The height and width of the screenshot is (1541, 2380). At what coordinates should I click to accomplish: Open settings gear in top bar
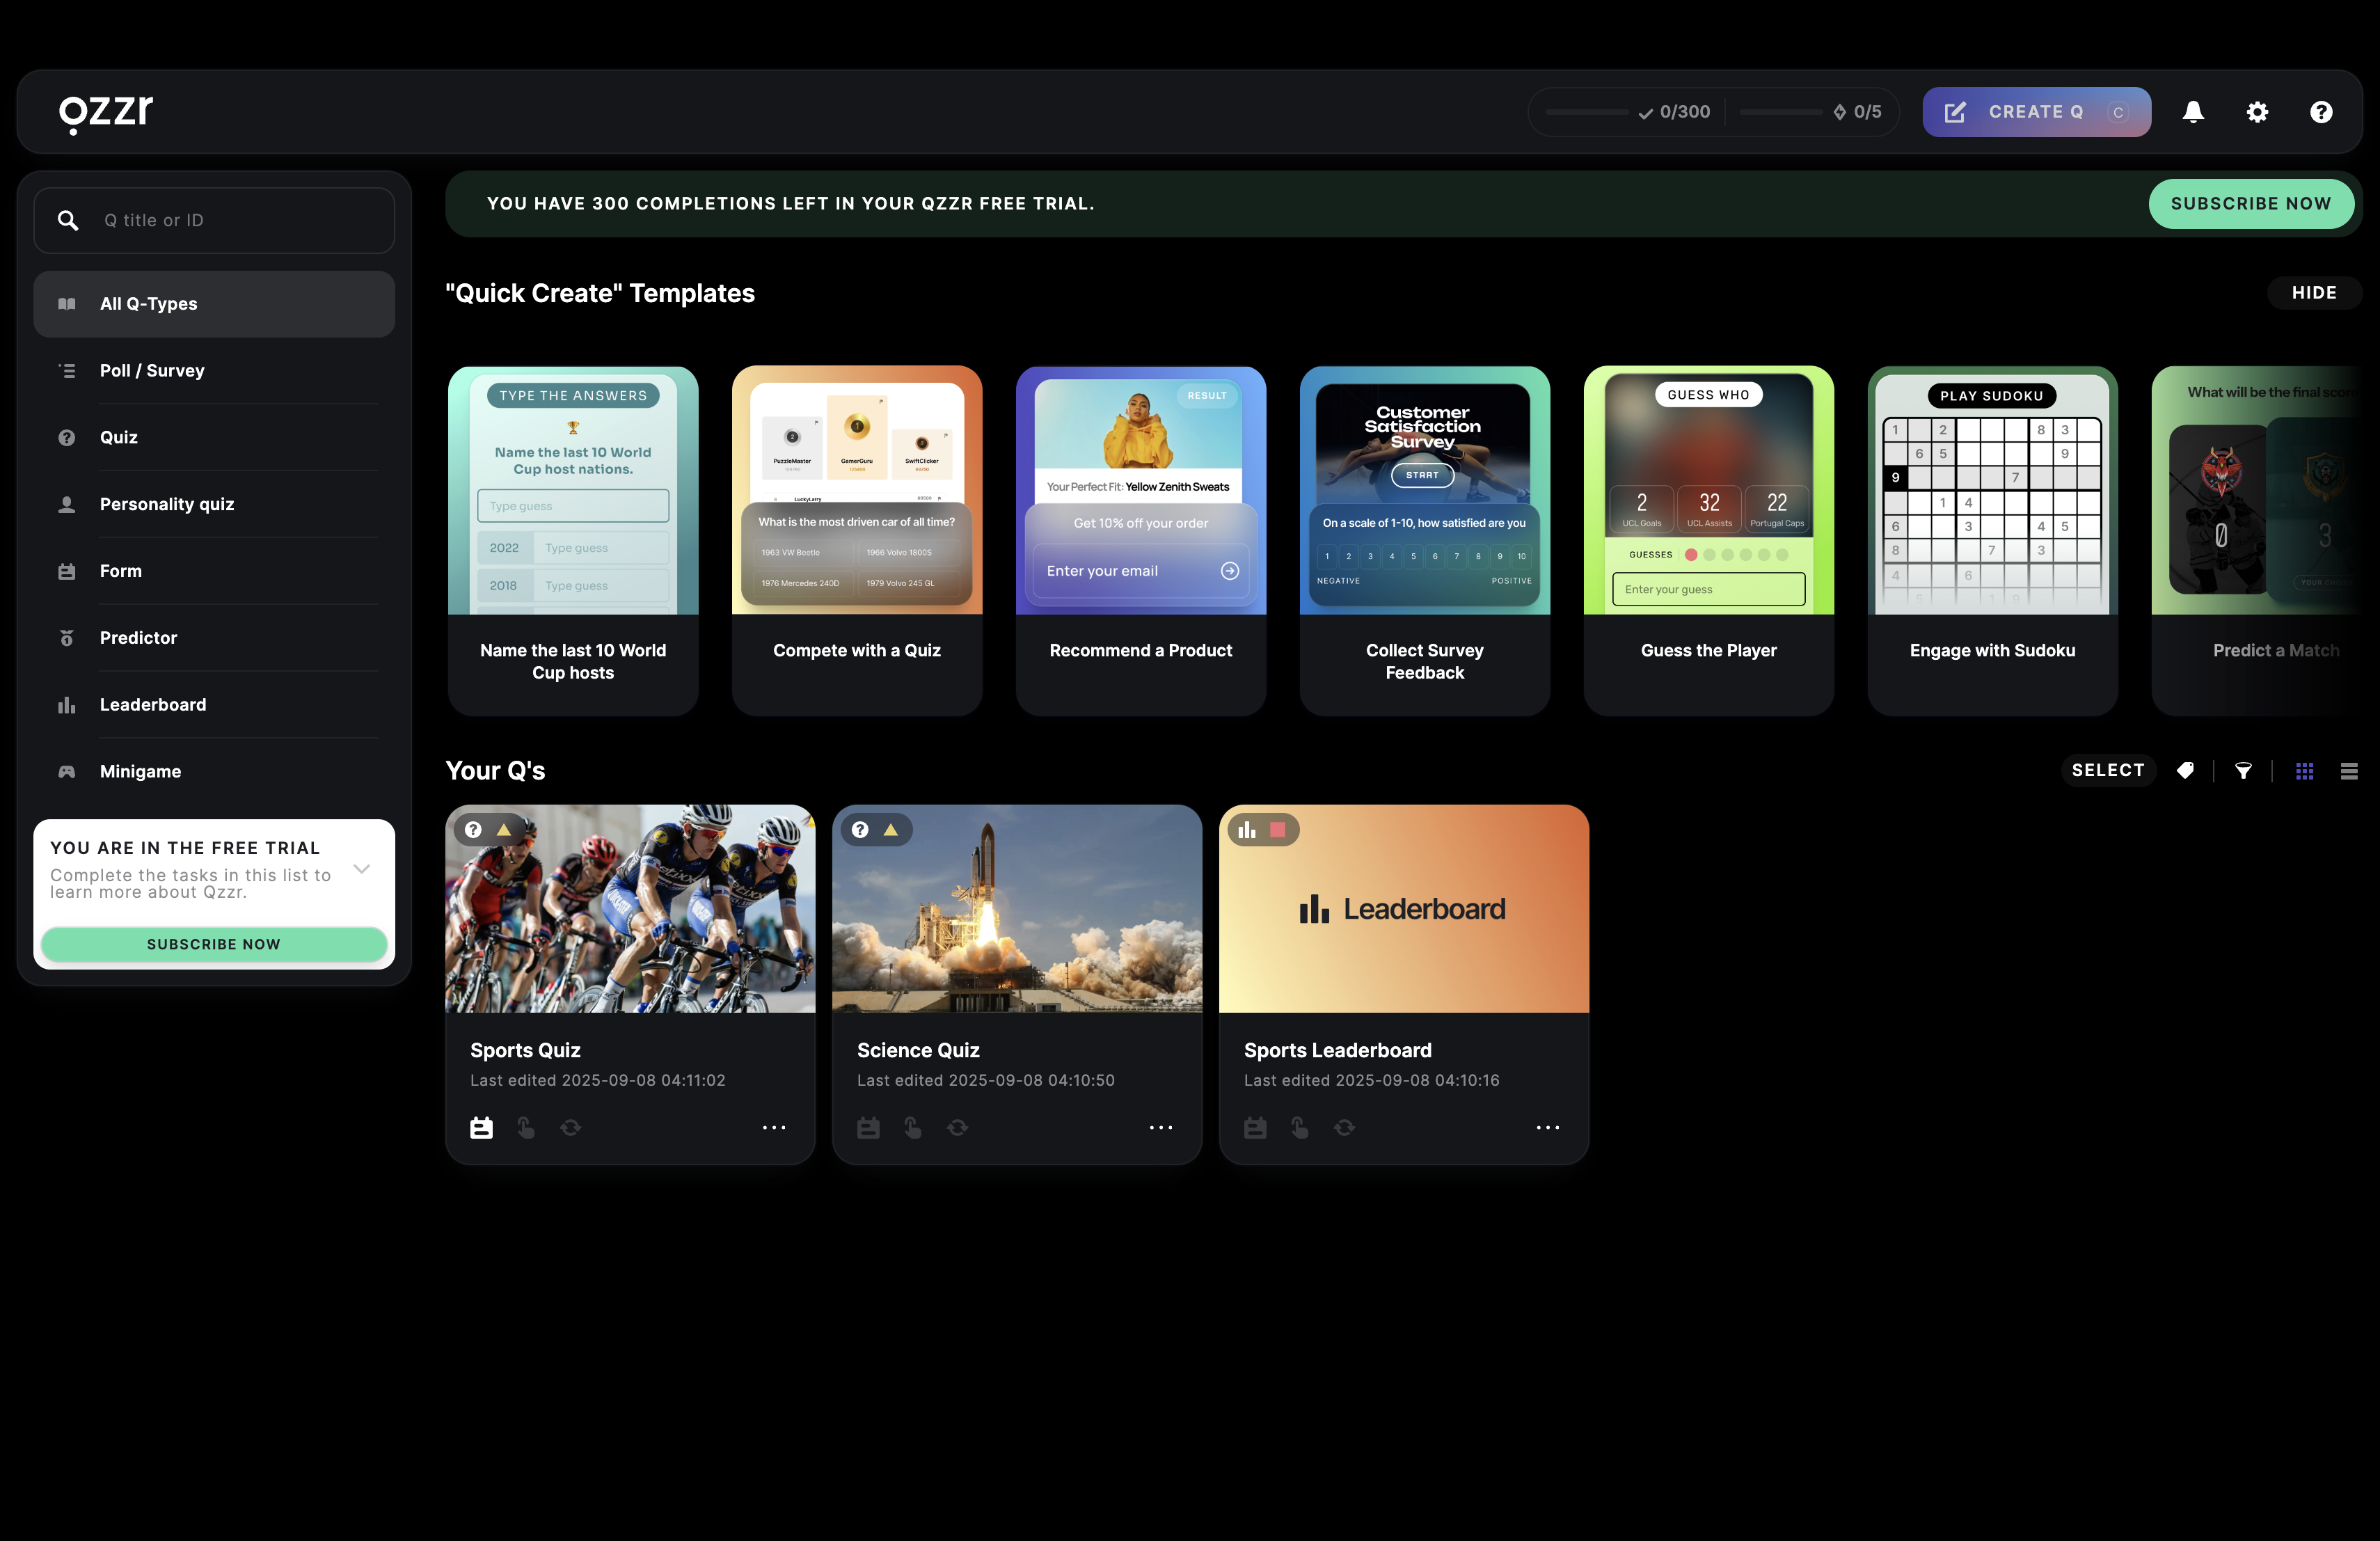point(2257,112)
